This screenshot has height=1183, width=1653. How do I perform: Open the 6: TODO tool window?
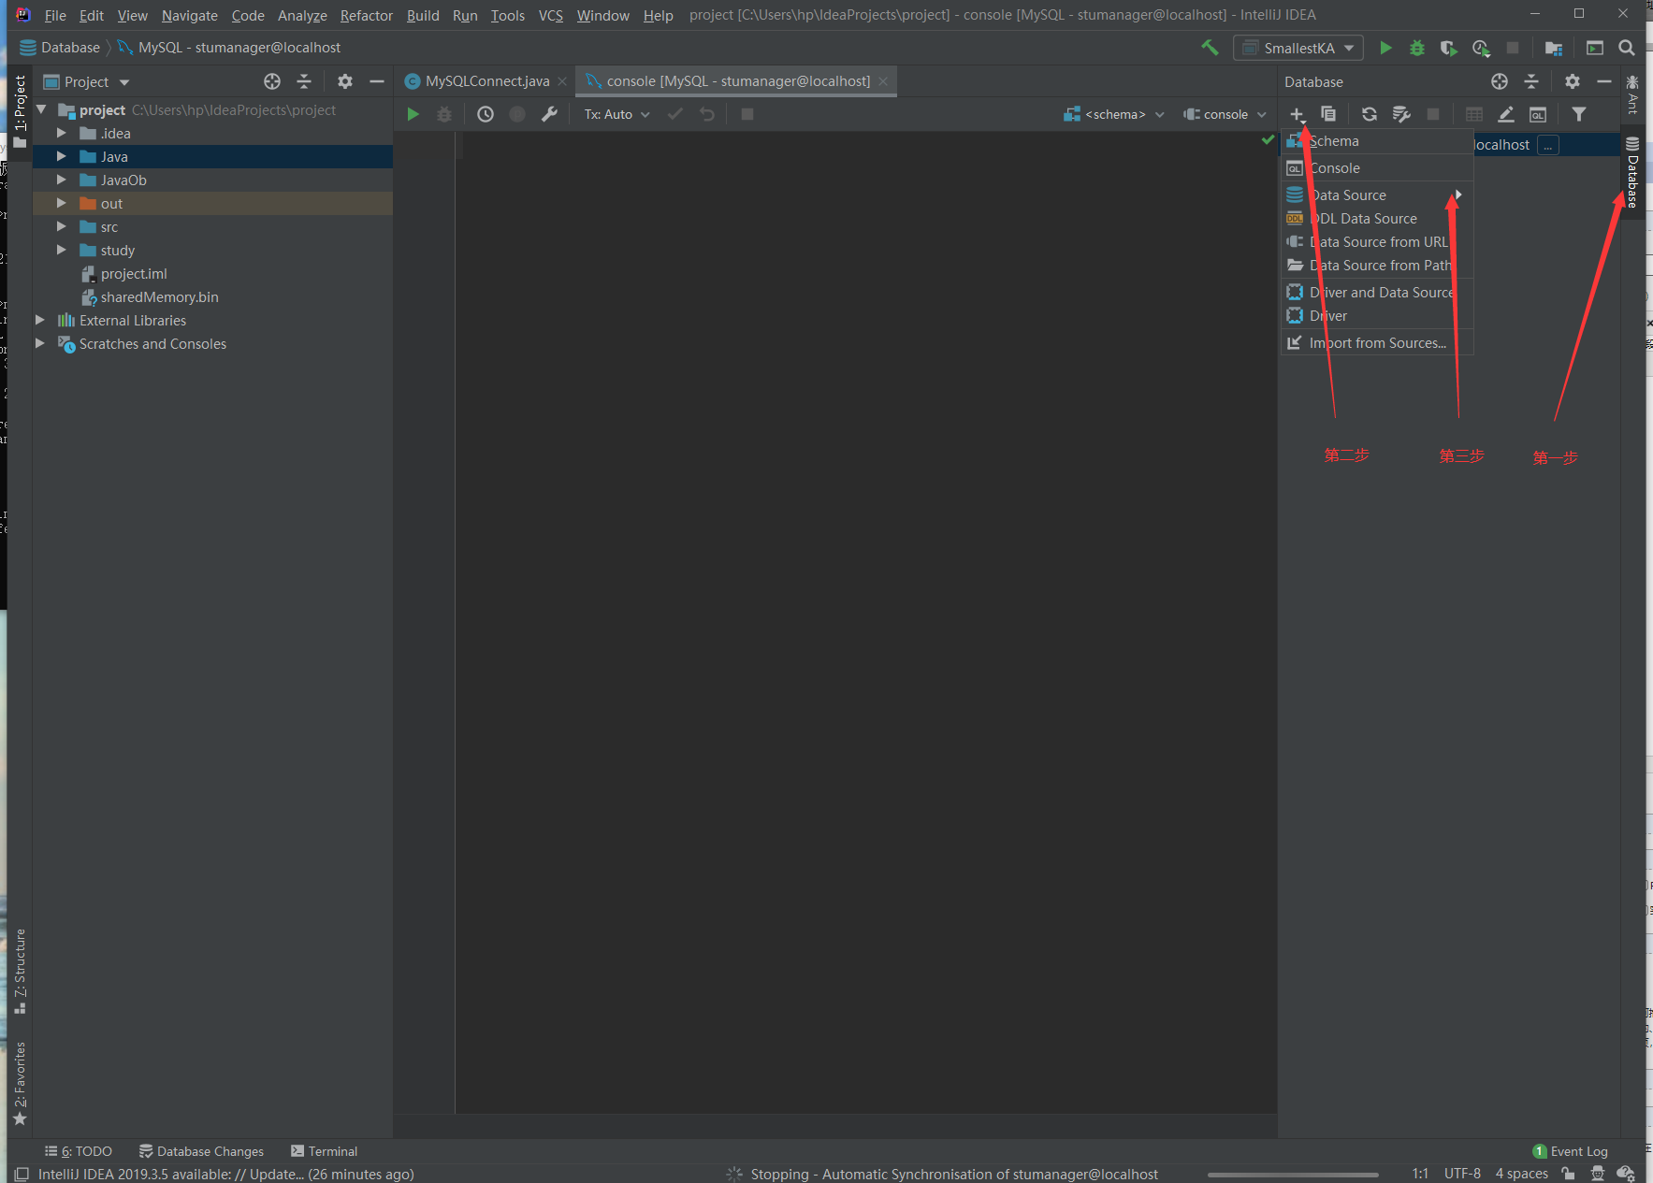[79, 1151]
